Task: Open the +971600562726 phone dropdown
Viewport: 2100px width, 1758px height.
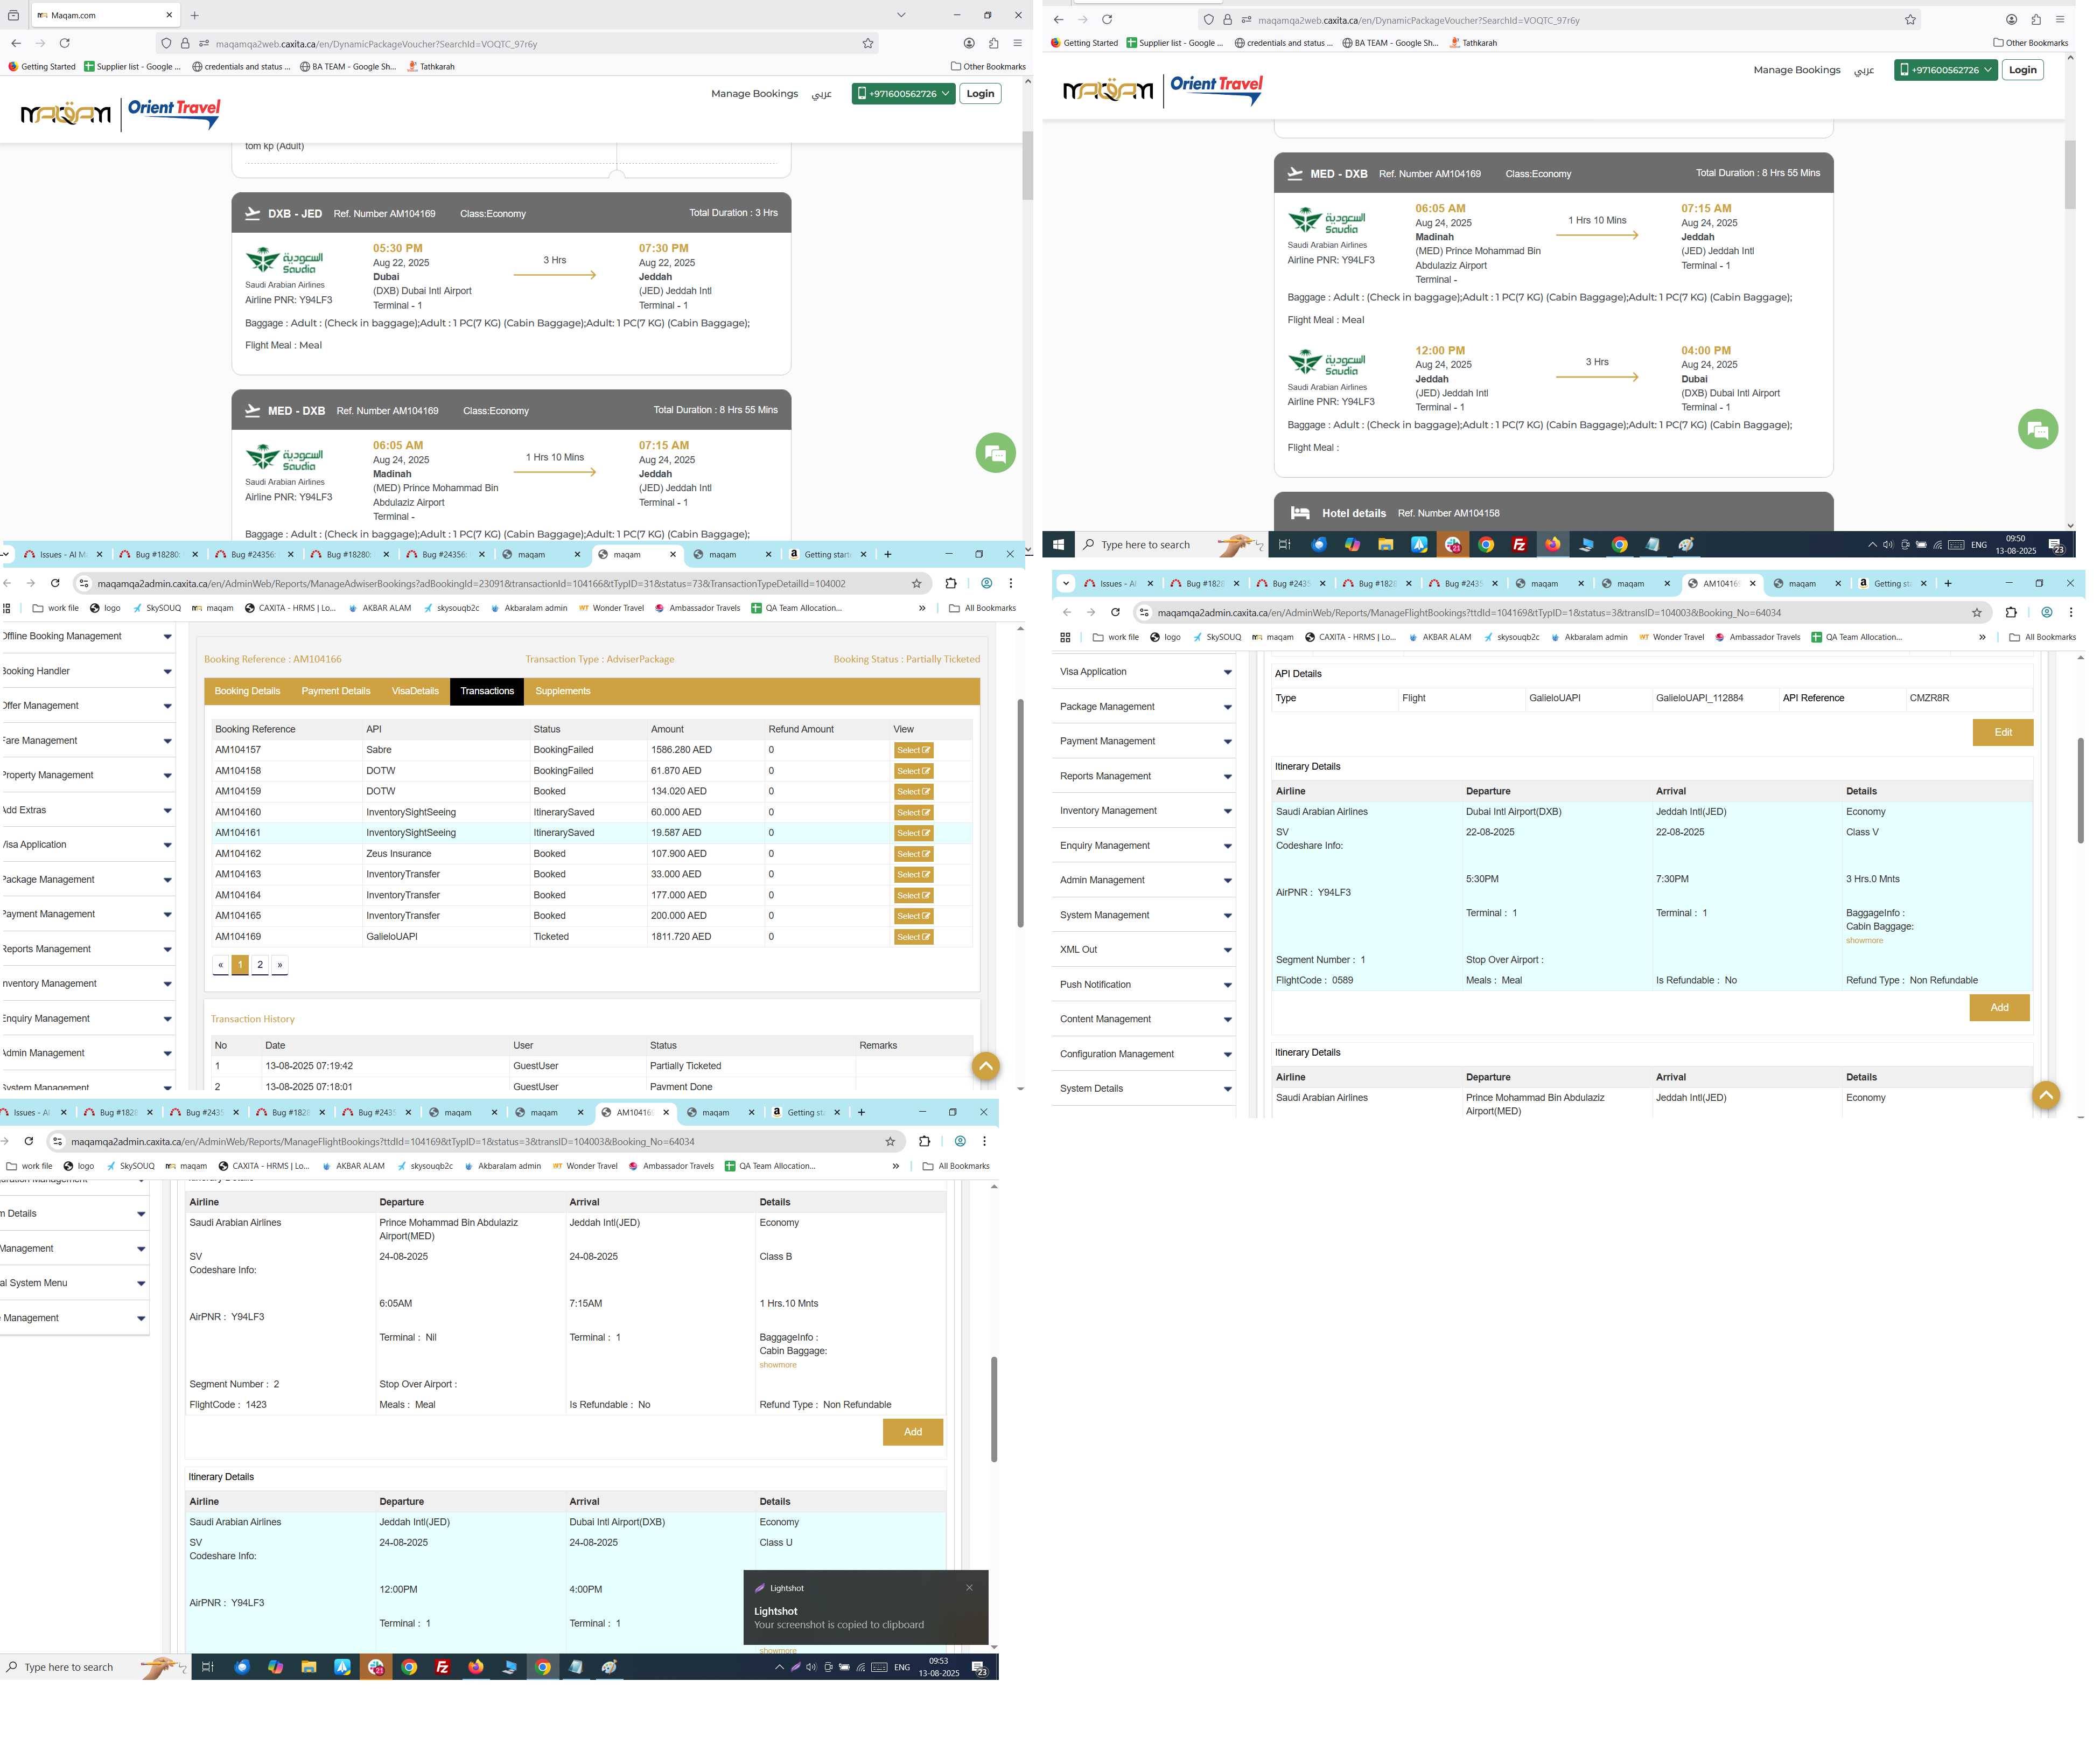Action: pos(903,93)
